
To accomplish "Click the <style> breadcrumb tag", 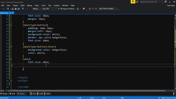I will (48, 94).
